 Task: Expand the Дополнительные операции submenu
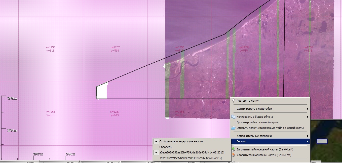point(308,136)
